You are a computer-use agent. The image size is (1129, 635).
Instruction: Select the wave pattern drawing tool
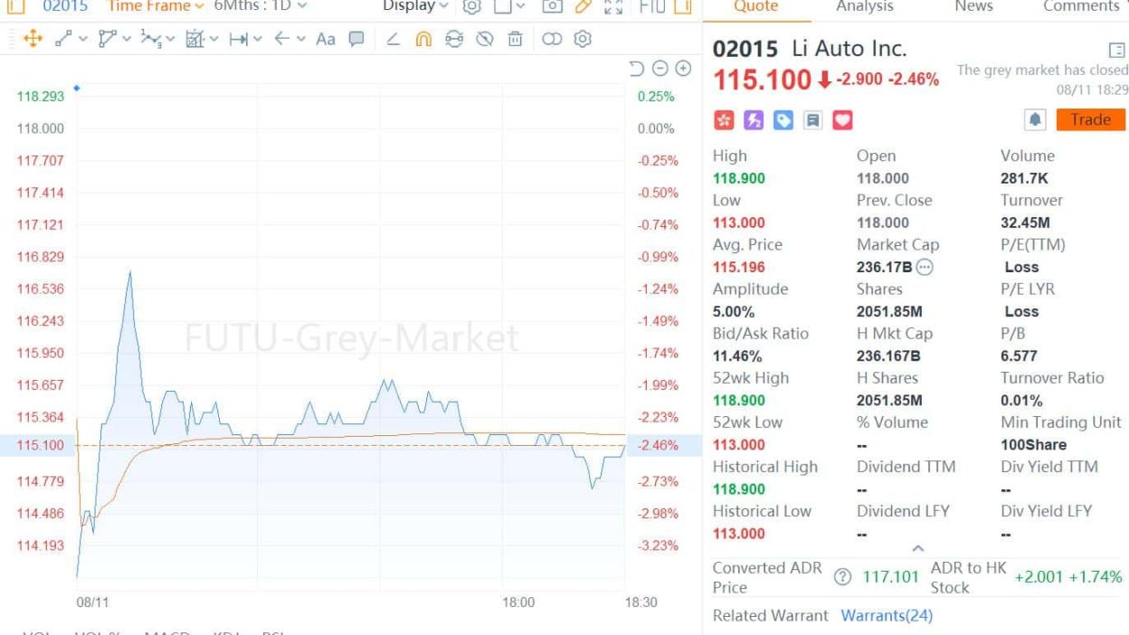tap(151, 39)
